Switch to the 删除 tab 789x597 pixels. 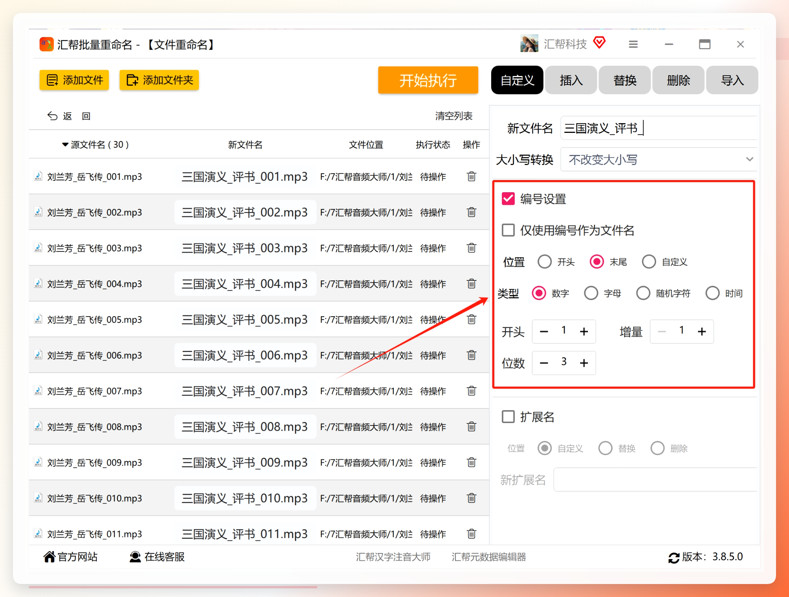click(x=678, y=80)
